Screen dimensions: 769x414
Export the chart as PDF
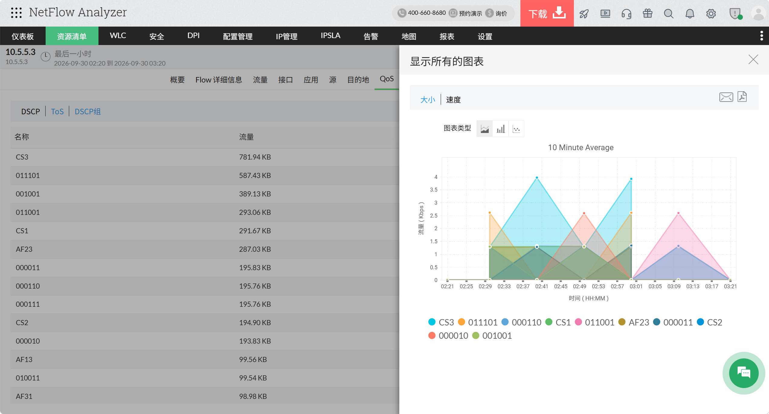(742, 97)
